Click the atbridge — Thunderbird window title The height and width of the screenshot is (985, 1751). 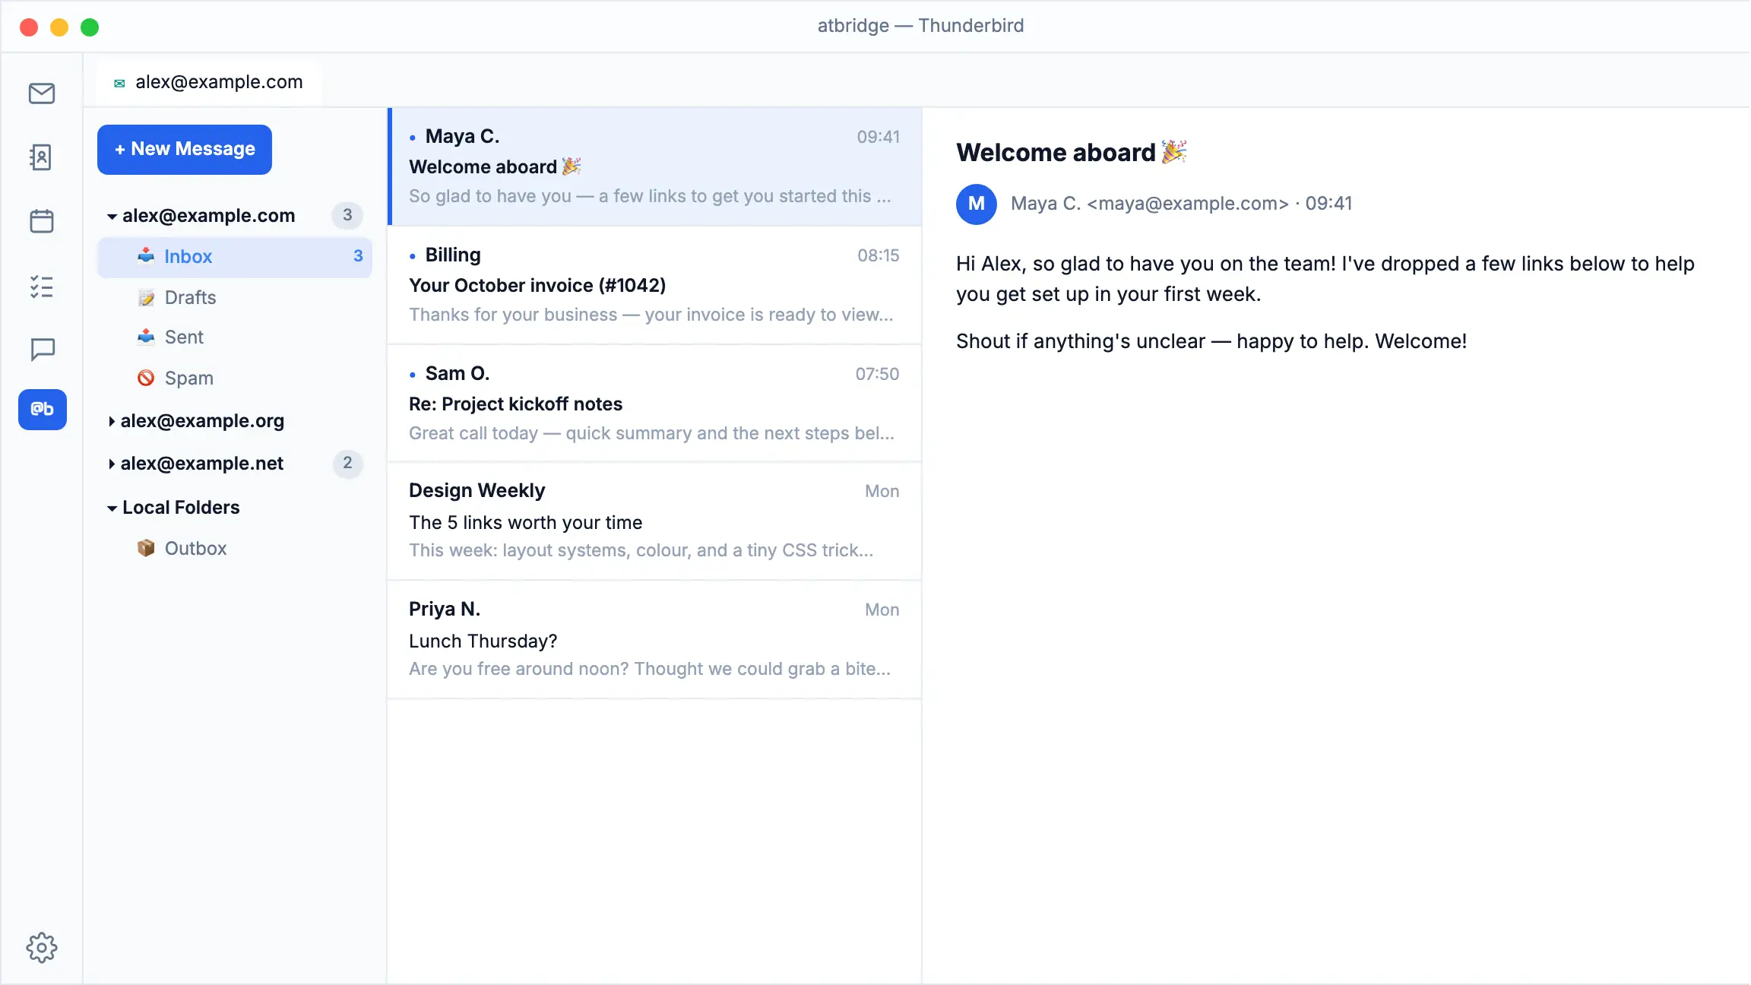coord(920,26)
